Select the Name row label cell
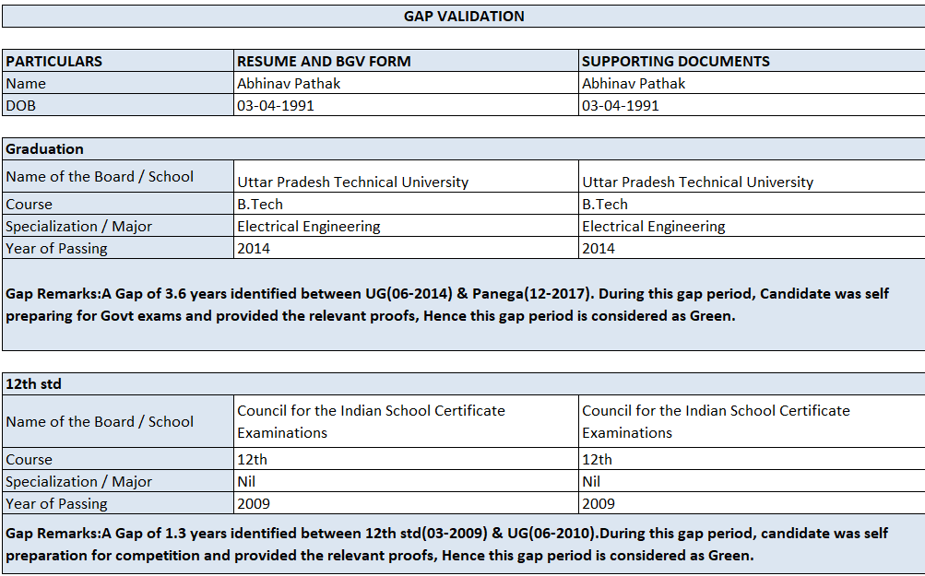Image resolution: width=925 pixels, height=576 pixels. (118, 83)
